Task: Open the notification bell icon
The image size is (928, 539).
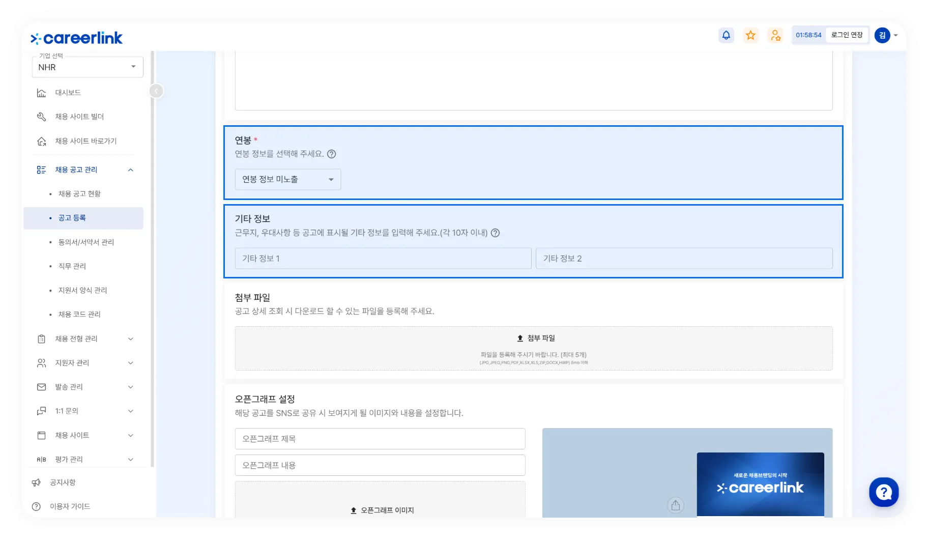Action: point(726,35)
